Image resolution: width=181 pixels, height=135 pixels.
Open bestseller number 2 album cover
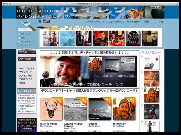(151, 79)
